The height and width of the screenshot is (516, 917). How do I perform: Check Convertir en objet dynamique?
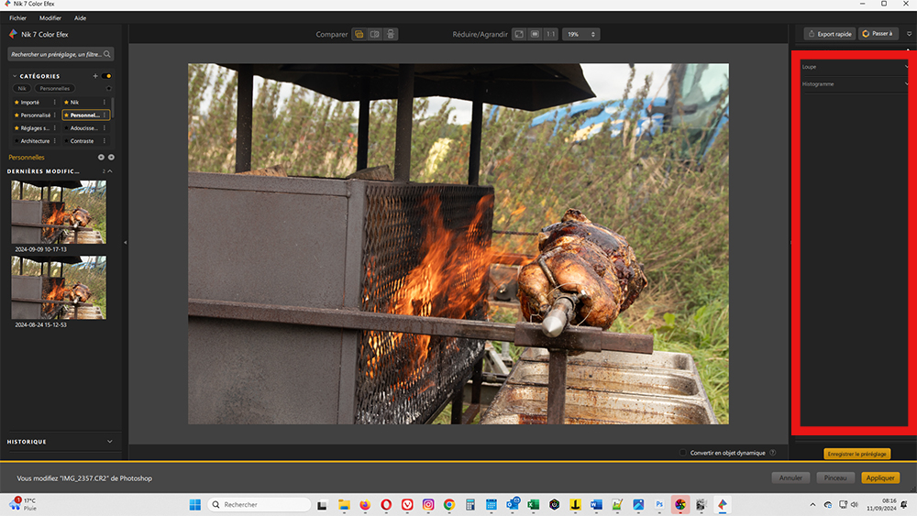coord(684,453)
